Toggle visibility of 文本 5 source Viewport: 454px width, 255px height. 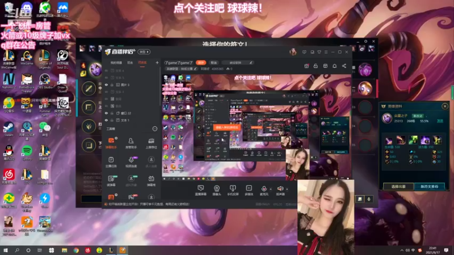[x=106, y=78]
